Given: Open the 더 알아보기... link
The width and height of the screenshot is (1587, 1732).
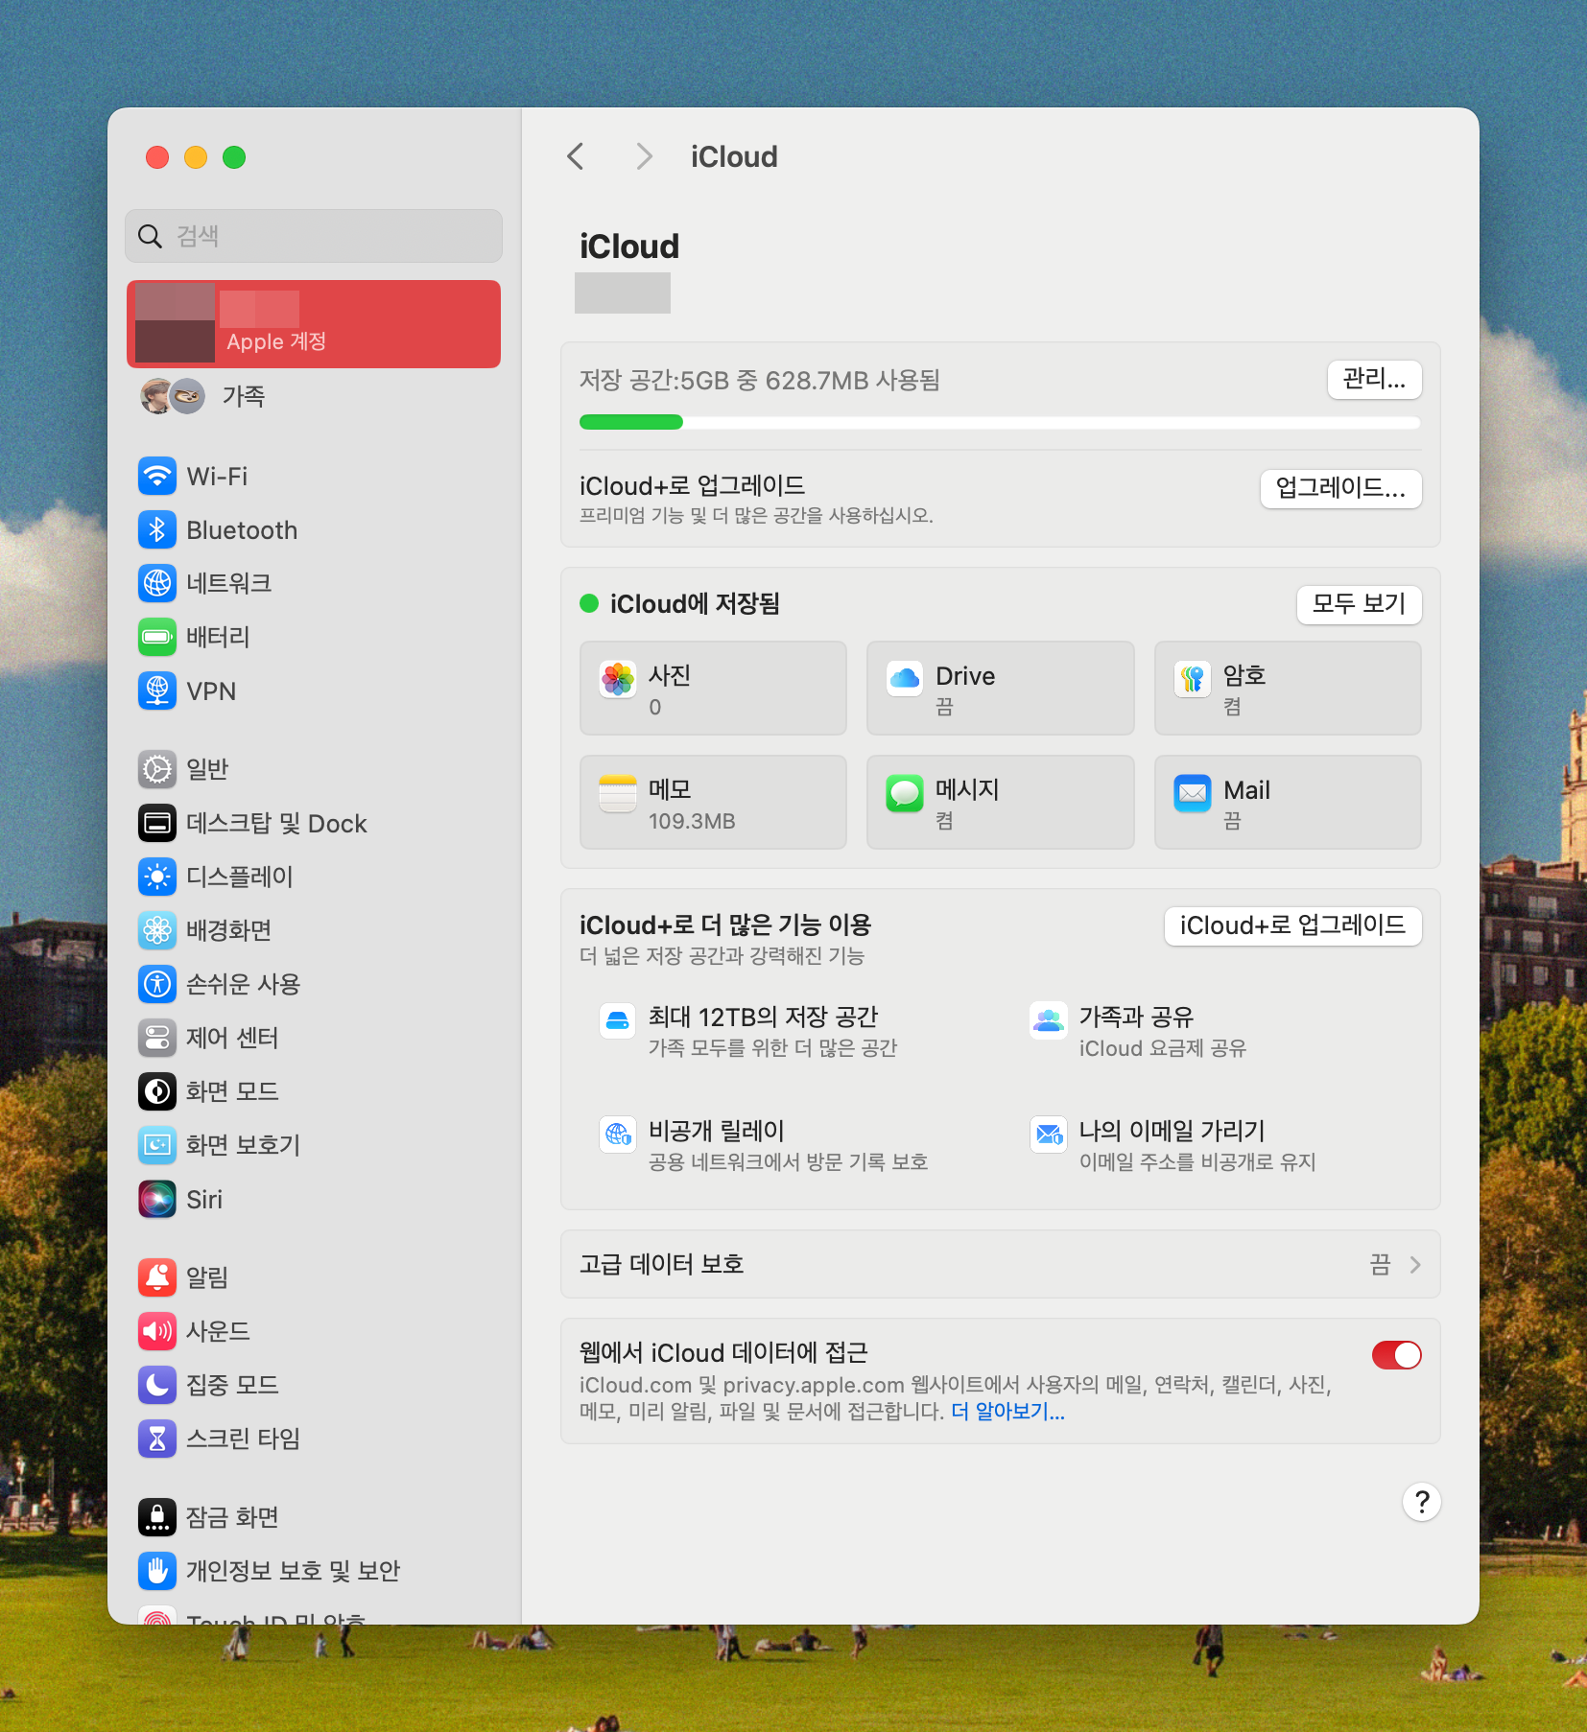Looking at the screenshot, I should pyautogui.click(x=1007, y=1412).
